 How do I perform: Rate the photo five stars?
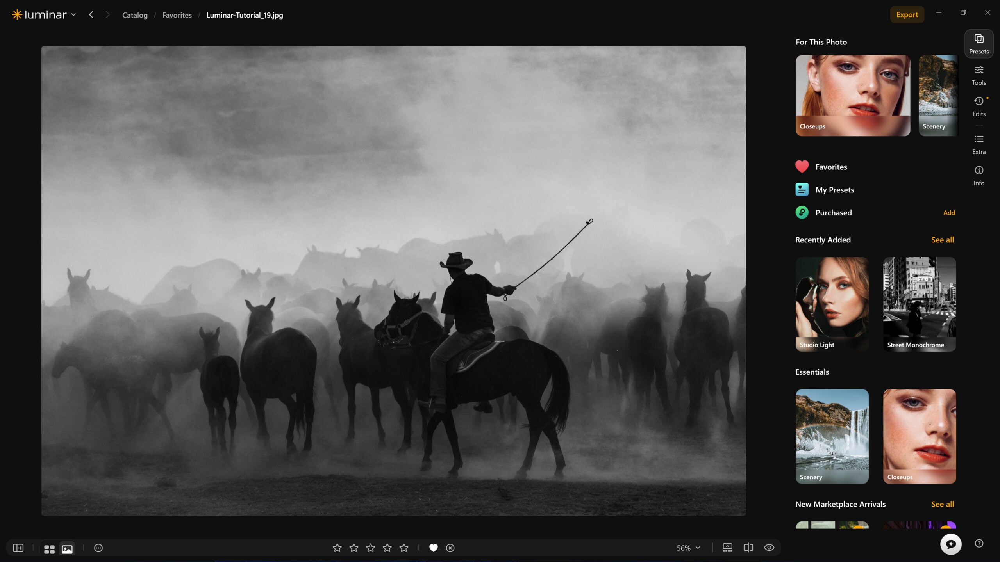click(404, 548)
